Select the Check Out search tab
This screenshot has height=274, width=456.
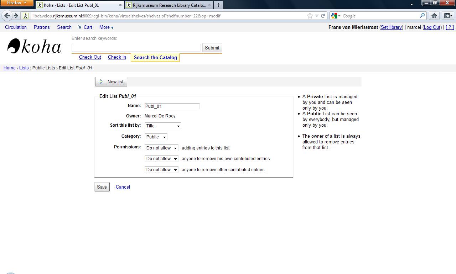click(x=90, y=57)
